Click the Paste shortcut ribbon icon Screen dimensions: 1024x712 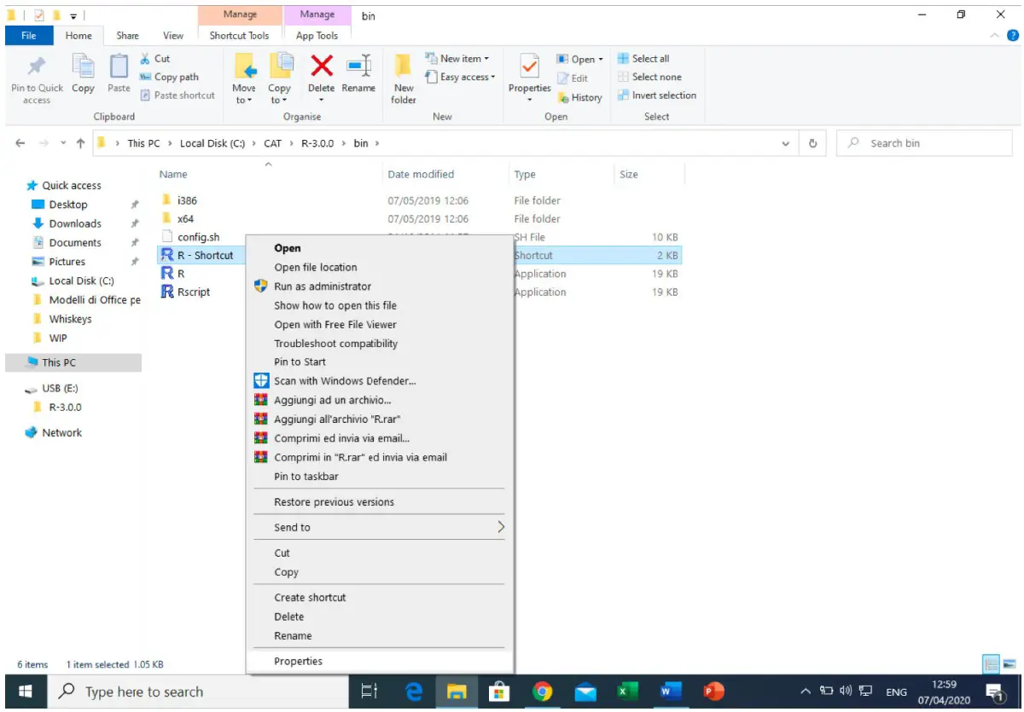[x=177, y=95]
